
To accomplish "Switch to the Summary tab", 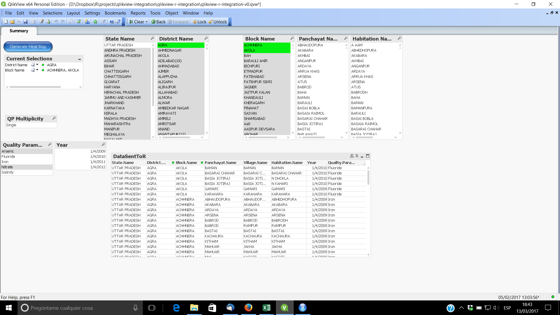I will 18,31.
